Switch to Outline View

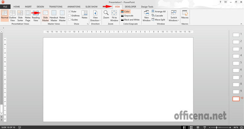[13, 16]
